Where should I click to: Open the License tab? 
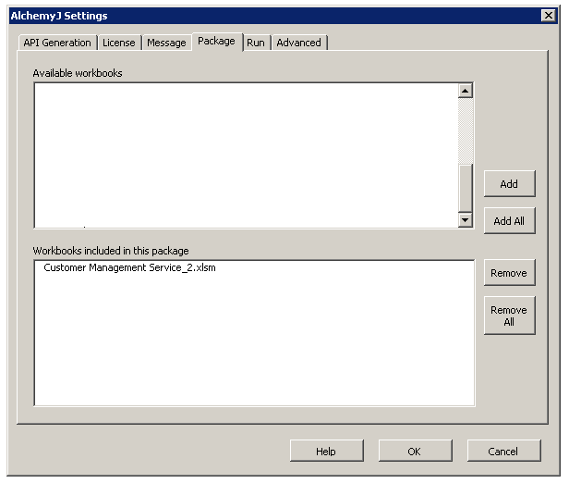click(118, 43)
